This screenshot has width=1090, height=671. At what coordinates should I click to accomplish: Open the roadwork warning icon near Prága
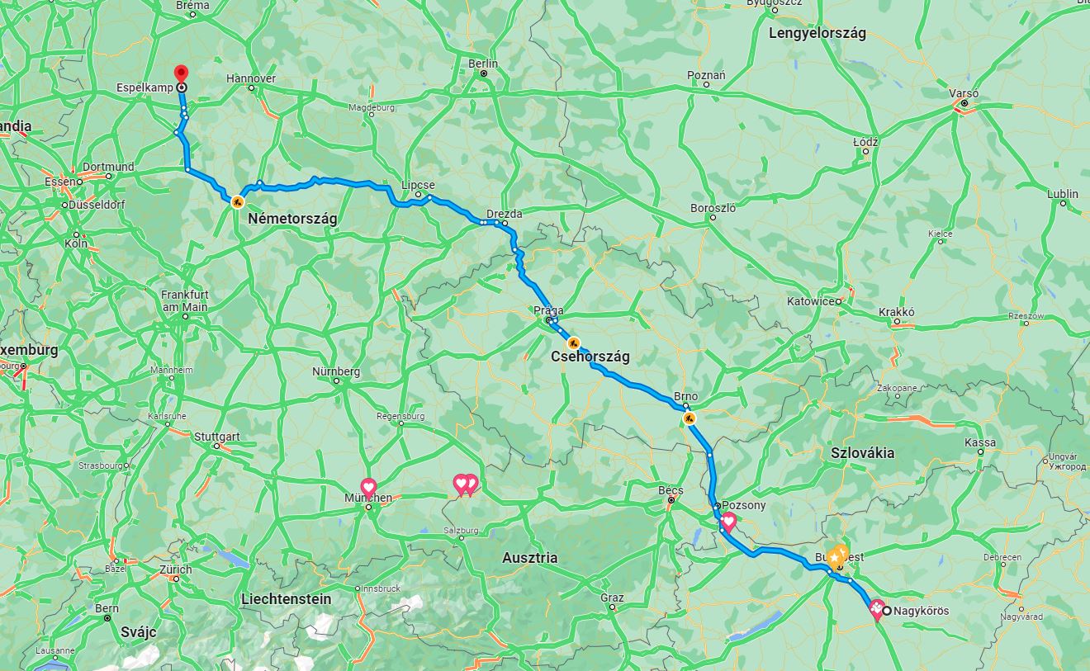click(573, 343)
